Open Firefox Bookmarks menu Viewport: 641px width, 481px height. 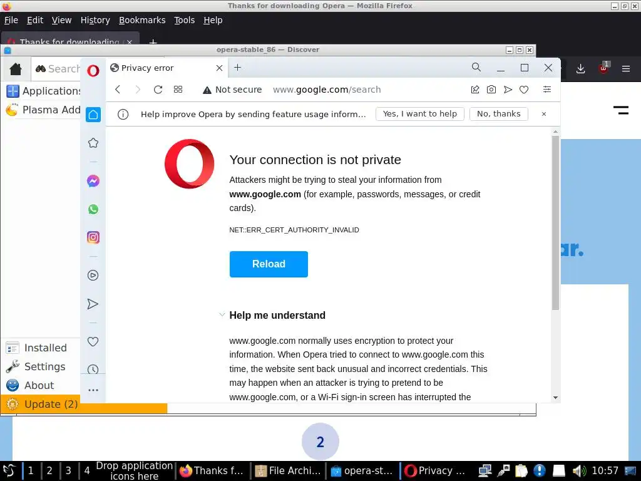click(x=142, y=20)
